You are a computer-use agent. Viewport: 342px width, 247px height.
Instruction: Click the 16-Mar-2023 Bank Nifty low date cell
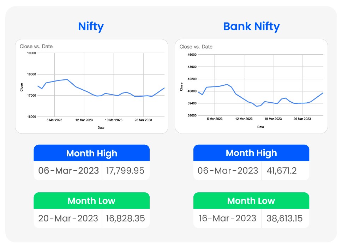(x=228, y=218)
